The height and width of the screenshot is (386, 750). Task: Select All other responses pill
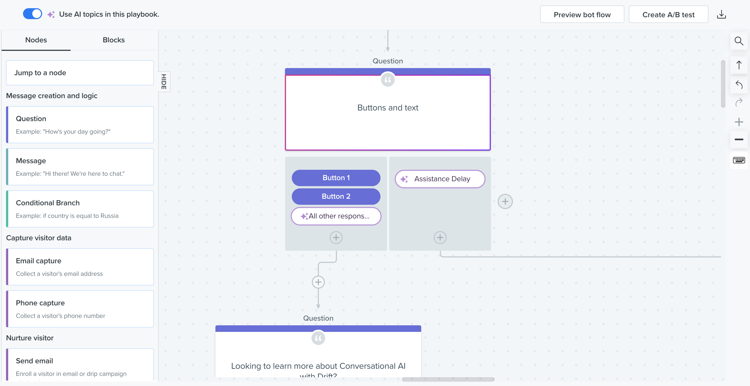336,216
